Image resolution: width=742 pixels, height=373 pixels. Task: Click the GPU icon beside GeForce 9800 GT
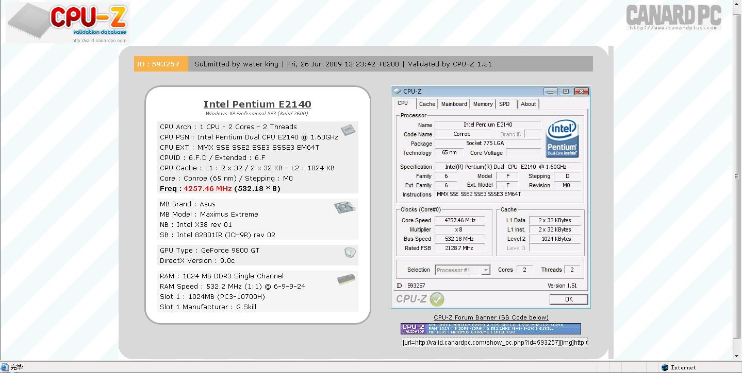coord(350,253)
